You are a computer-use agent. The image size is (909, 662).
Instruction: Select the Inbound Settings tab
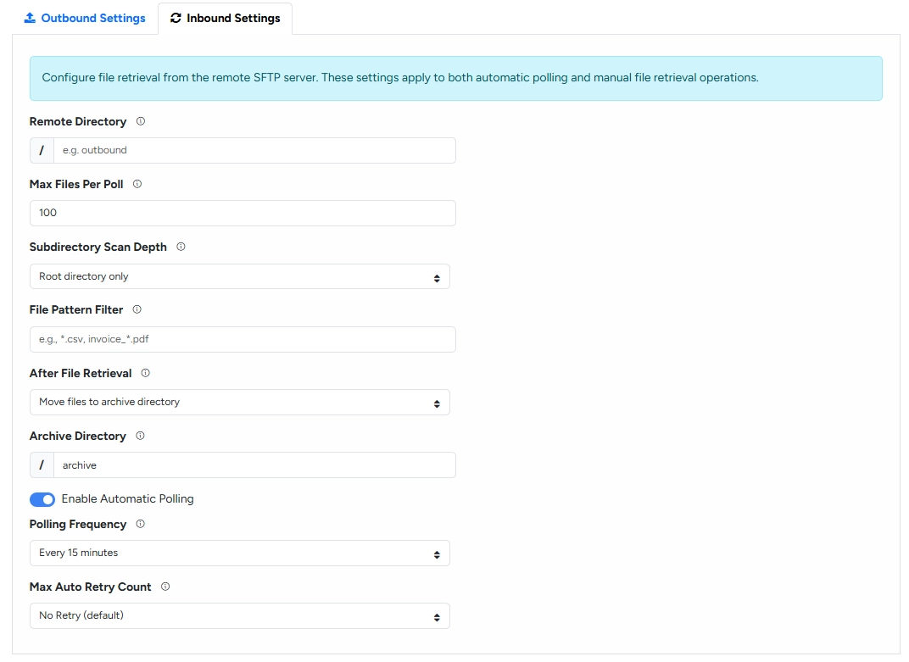tap(225, 19)
